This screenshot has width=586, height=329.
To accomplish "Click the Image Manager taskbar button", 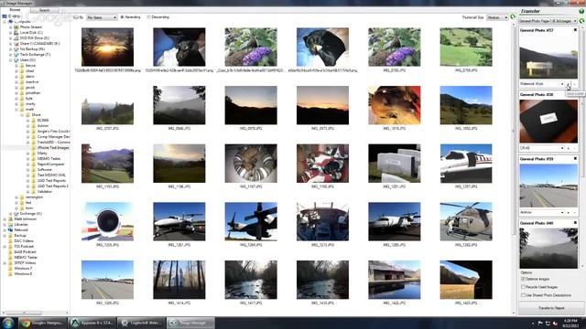I will pyautogui.click(x=191, y=323).
